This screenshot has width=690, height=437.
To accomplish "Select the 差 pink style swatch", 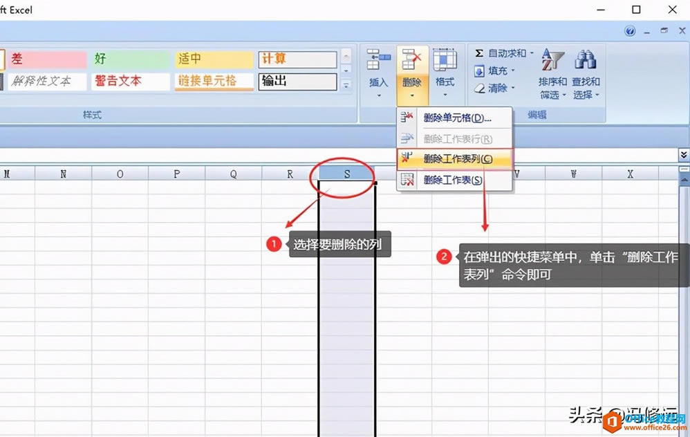I will point(45,59).
